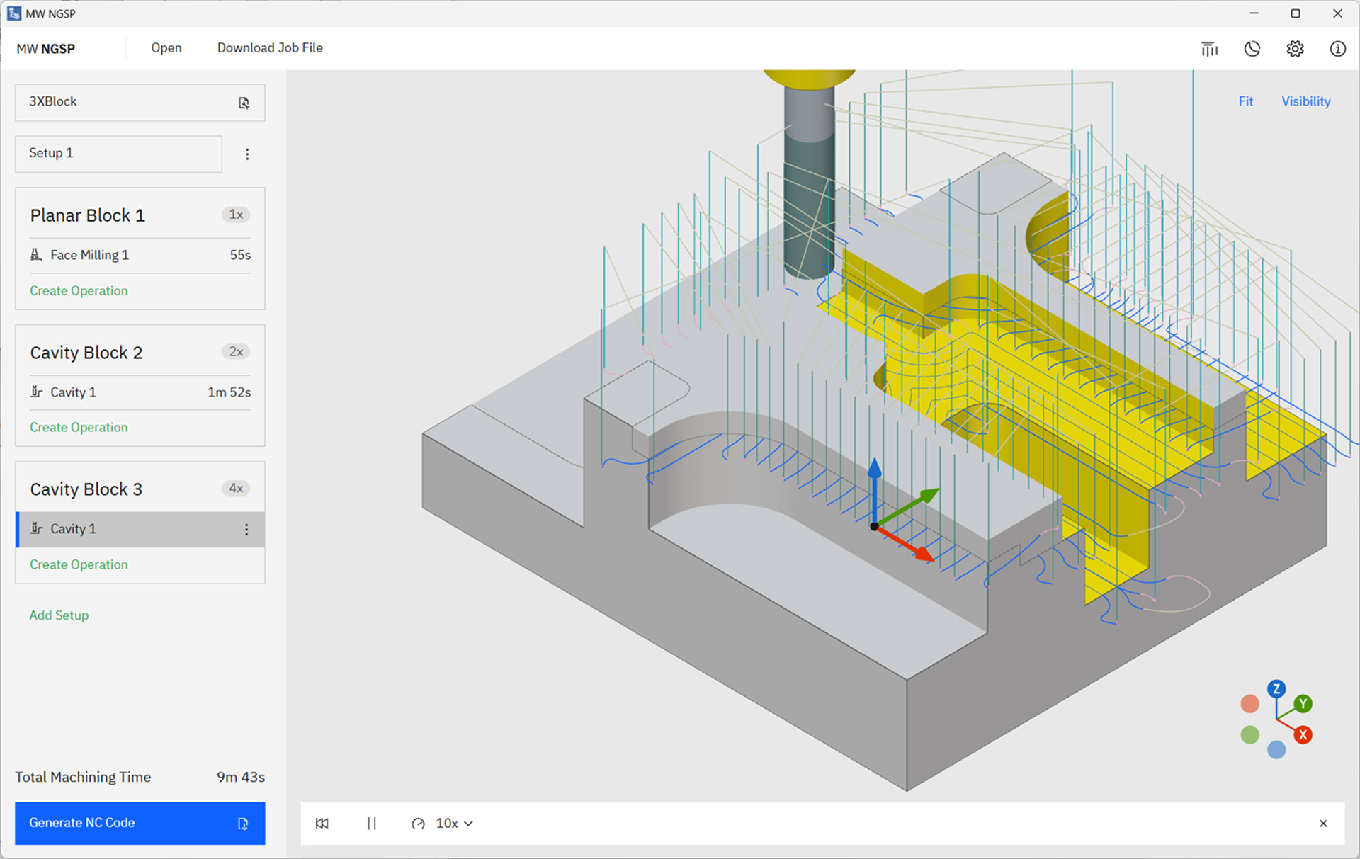Click the 1x badge on Planar Block 1
This screenshot has height=859, width=1360.
236,215
